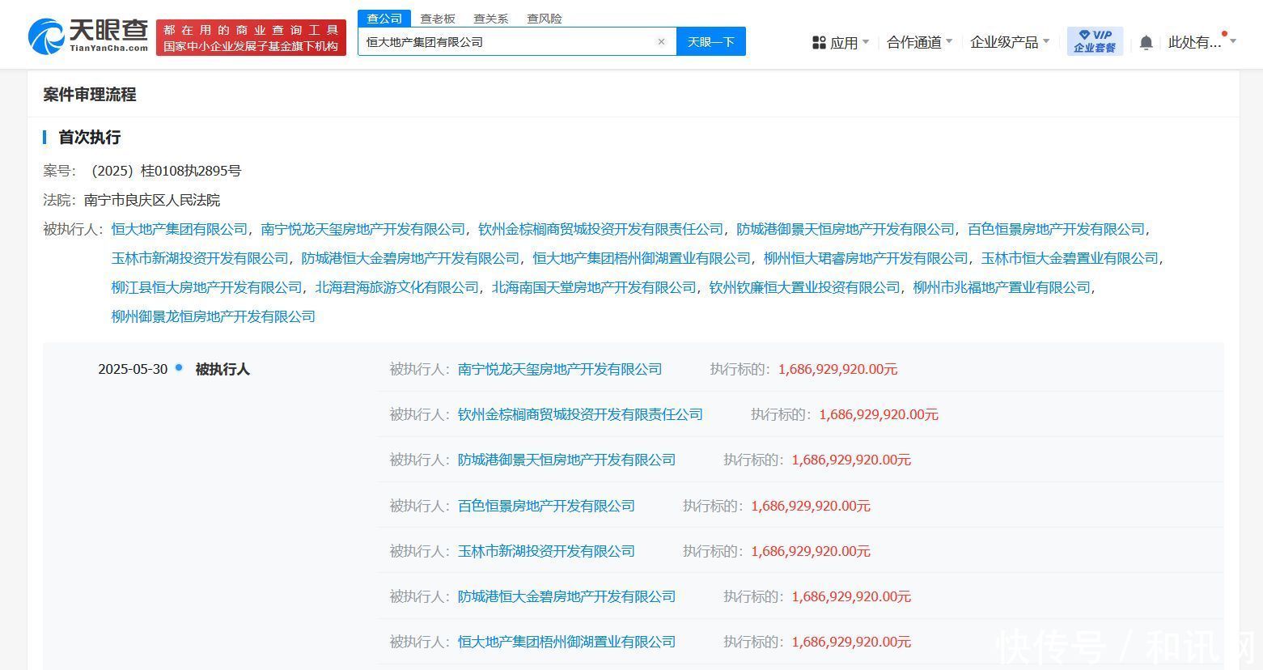Open 南宁悦龙天玺房地产开发有限公司 in timeline row
The height and width of the screenshot is (670, 1263).
tap(560, 369)
